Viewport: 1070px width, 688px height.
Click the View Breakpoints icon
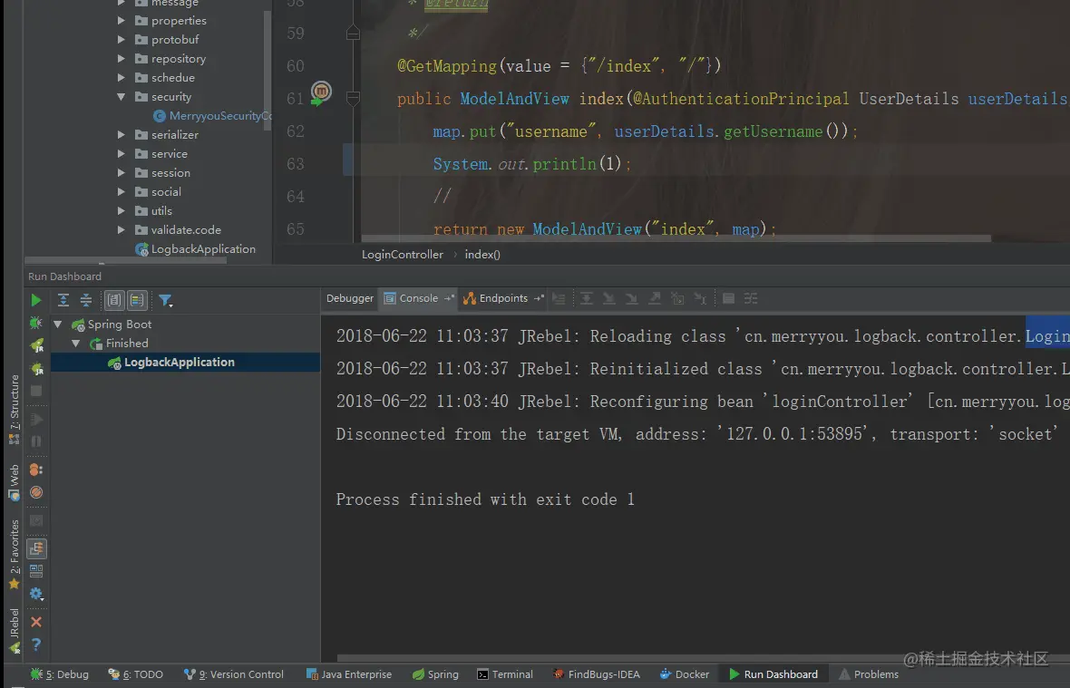click(36, 470)
